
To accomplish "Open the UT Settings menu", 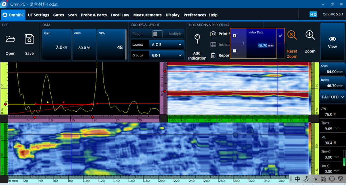I will pyautogui.click(x=38, y=15).
